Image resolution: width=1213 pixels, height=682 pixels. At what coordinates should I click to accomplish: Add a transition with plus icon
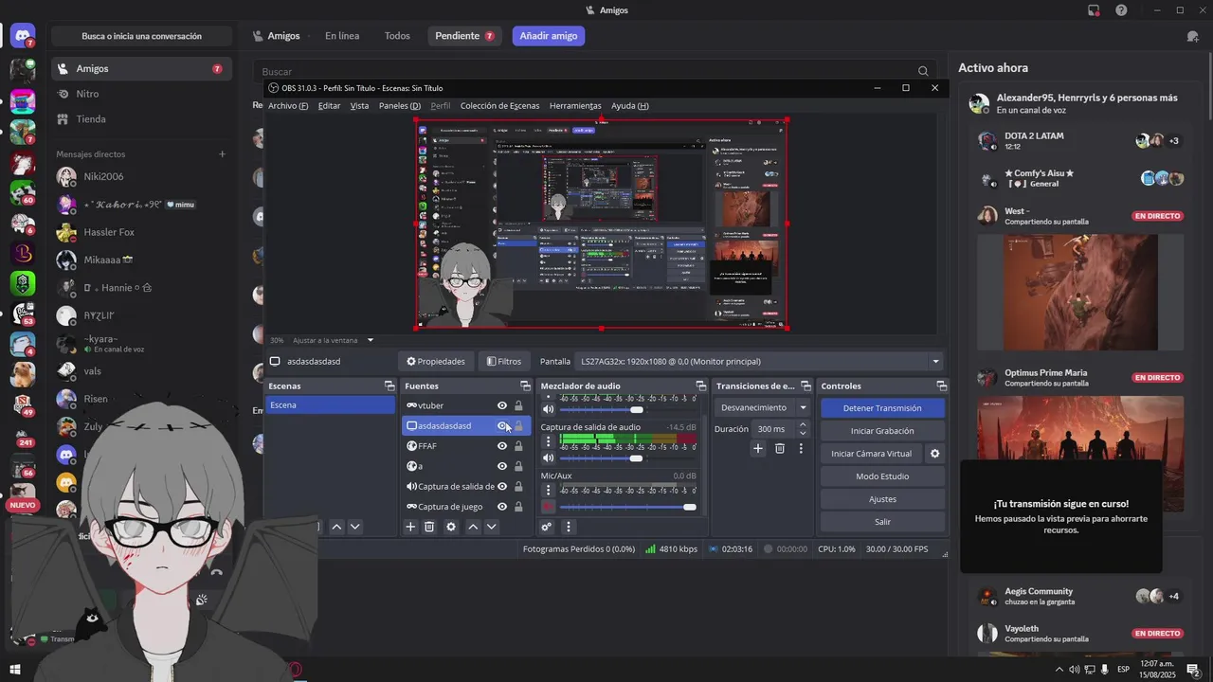(757, 448)
